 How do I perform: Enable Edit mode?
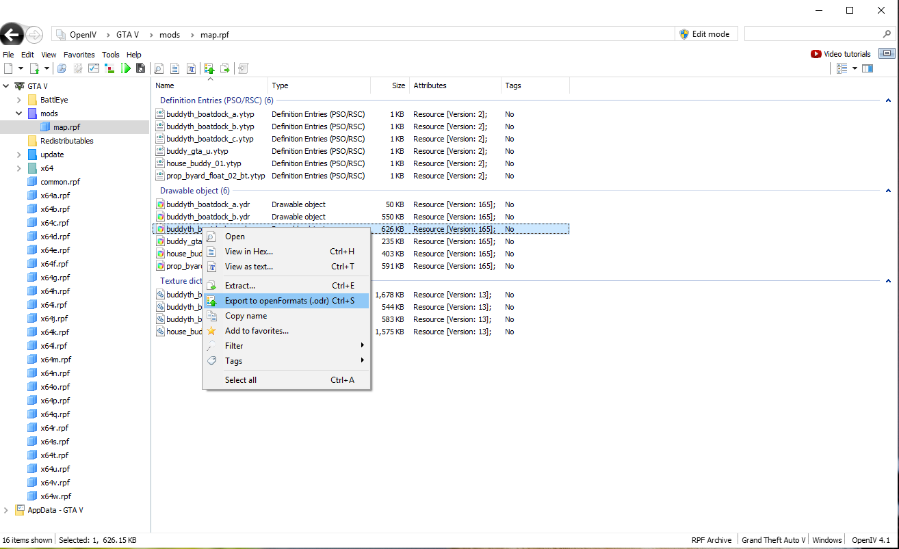[x=705, y=34]
